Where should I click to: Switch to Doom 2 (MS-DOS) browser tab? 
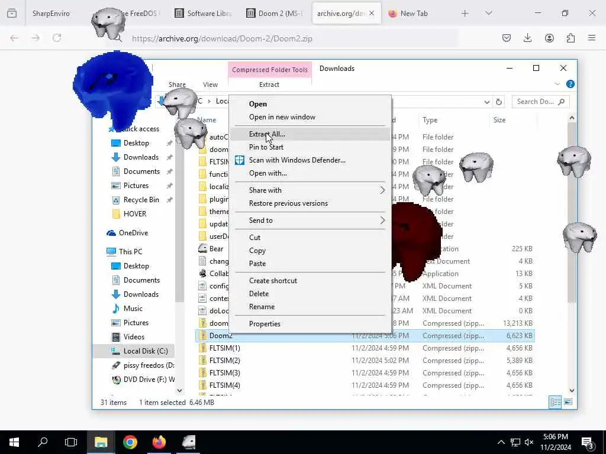275,14
